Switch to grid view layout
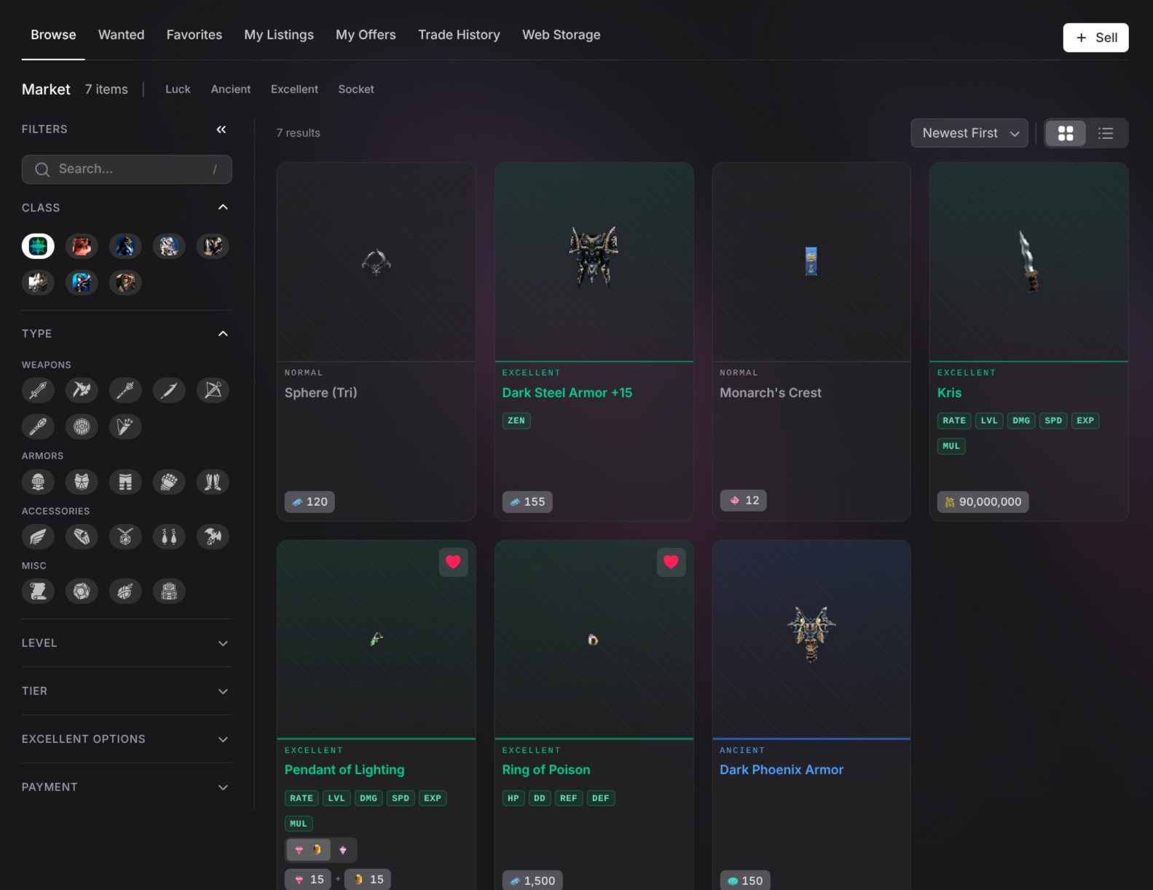Image resolution: width=1153 pixels, height=890 pixels. 1066,133
